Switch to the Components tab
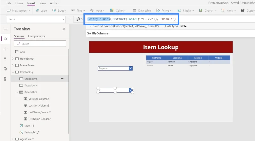This screenshot has width=255, height=141. pos(36,36)
